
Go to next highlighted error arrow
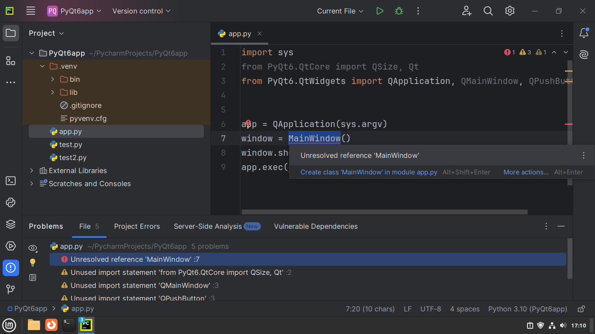[x=566, y=52]
